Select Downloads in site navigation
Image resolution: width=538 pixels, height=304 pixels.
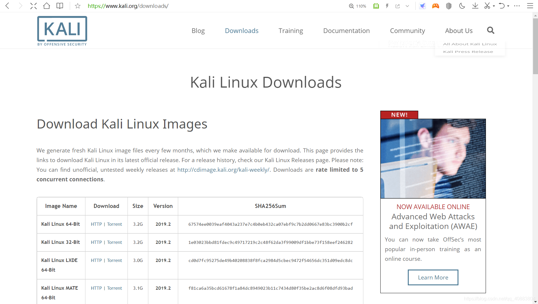coord(242,31)
